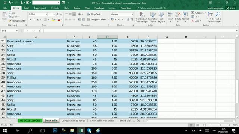The height and width of the screenshot is (134, 239).
Task: Click the Insert Function fx icon
Action: click(40, 31)
